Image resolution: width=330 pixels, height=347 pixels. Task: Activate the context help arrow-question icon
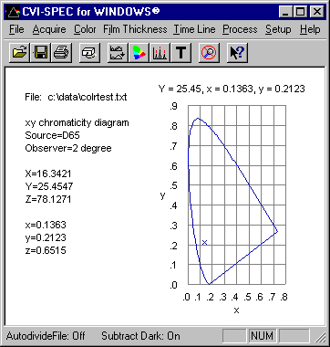tap(237, 52)
